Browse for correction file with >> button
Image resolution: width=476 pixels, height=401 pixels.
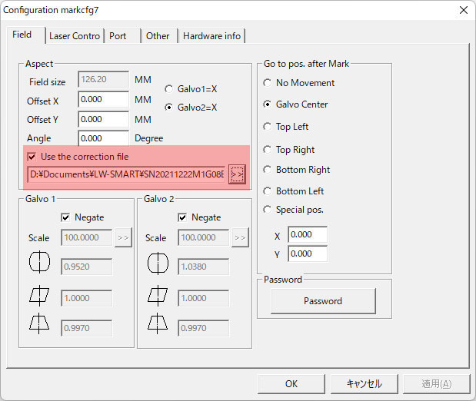237,174
